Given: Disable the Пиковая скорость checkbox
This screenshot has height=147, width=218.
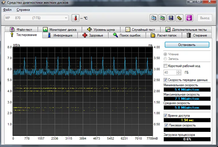Looking at the screenshot, I should 166,125.
